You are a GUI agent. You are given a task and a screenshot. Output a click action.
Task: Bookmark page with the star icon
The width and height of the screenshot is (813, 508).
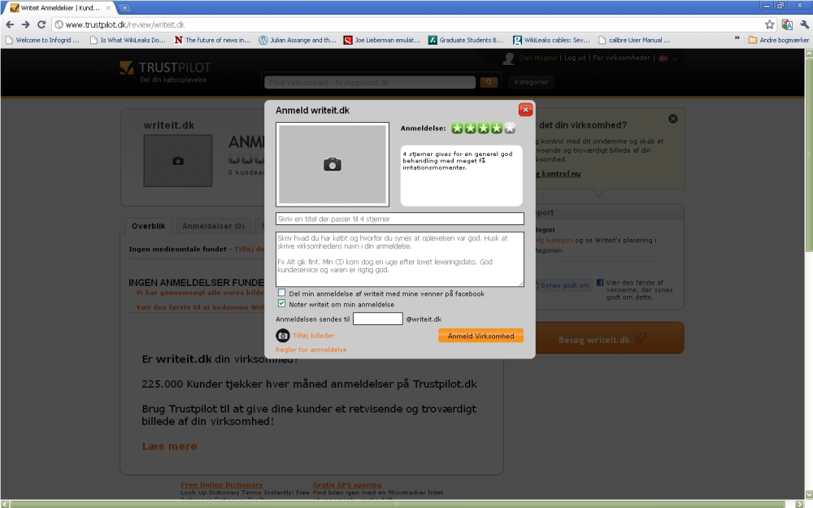(769, 24)
